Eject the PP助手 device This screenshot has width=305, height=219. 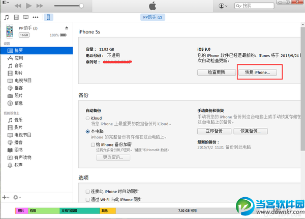pos(67,28)
